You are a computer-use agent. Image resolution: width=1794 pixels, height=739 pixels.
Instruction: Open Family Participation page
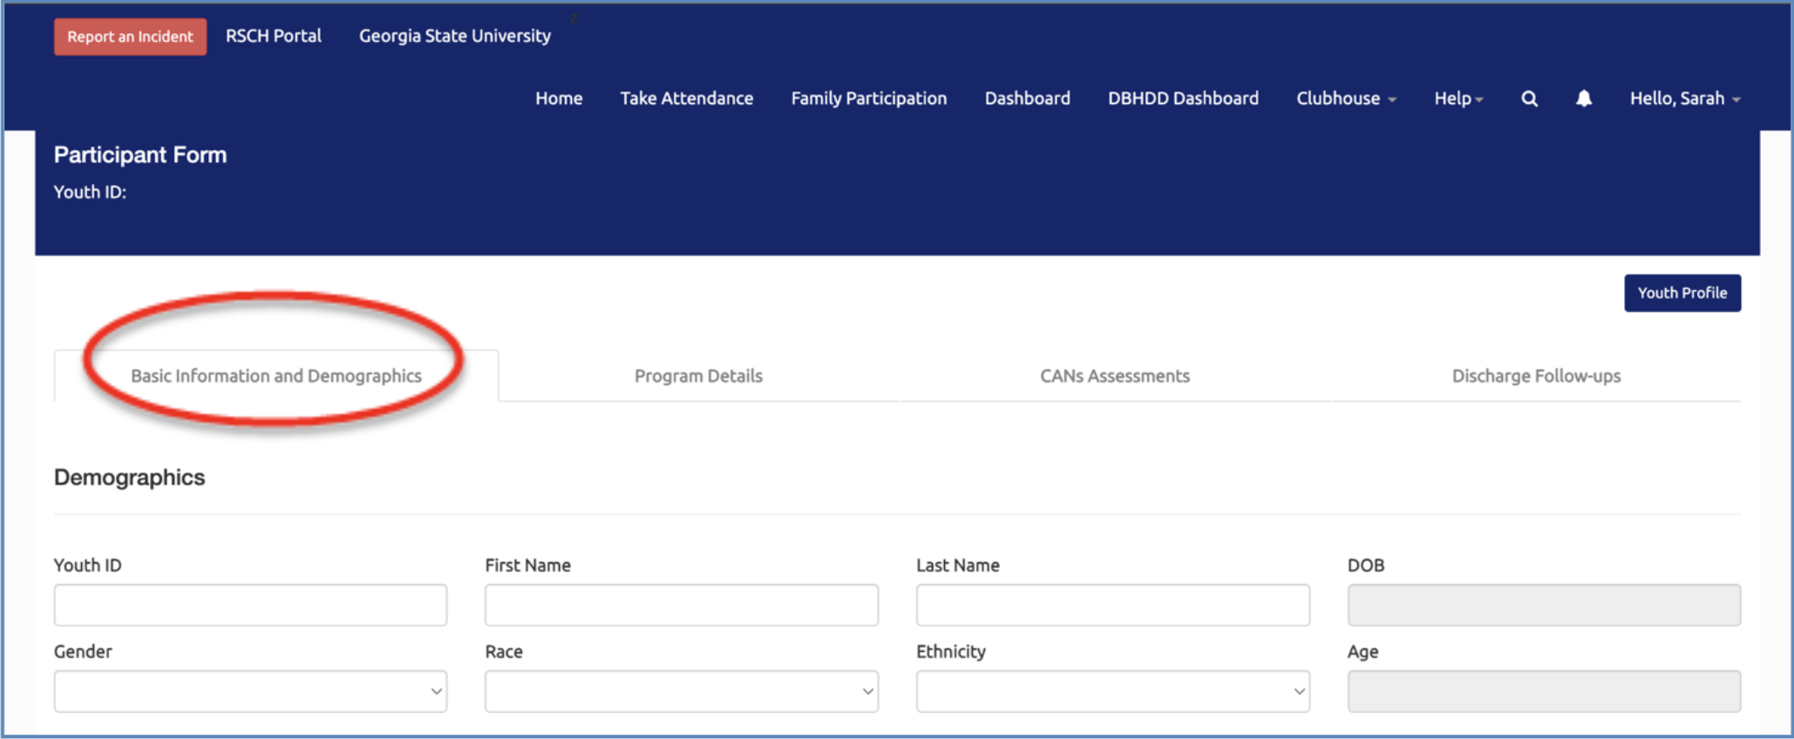(868, 98)
